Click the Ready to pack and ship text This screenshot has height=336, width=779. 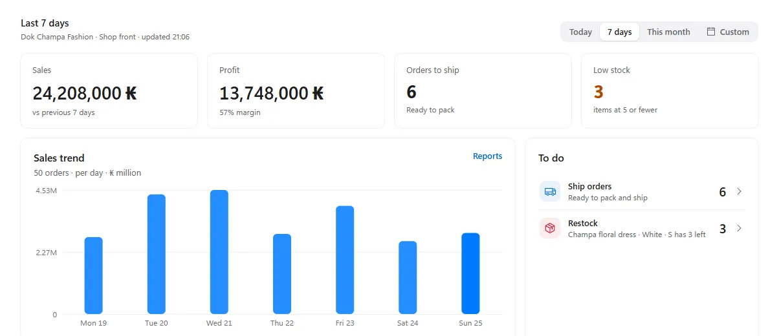[x=608, y=198]
